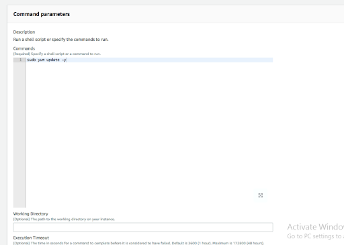Viewport: 344px width, 245px height.
Task: Focus the Working Directory input field
Action: click(143, 227)
